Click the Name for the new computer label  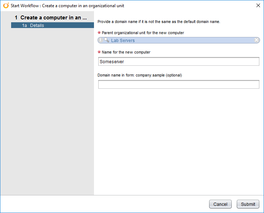coord(126,52)
